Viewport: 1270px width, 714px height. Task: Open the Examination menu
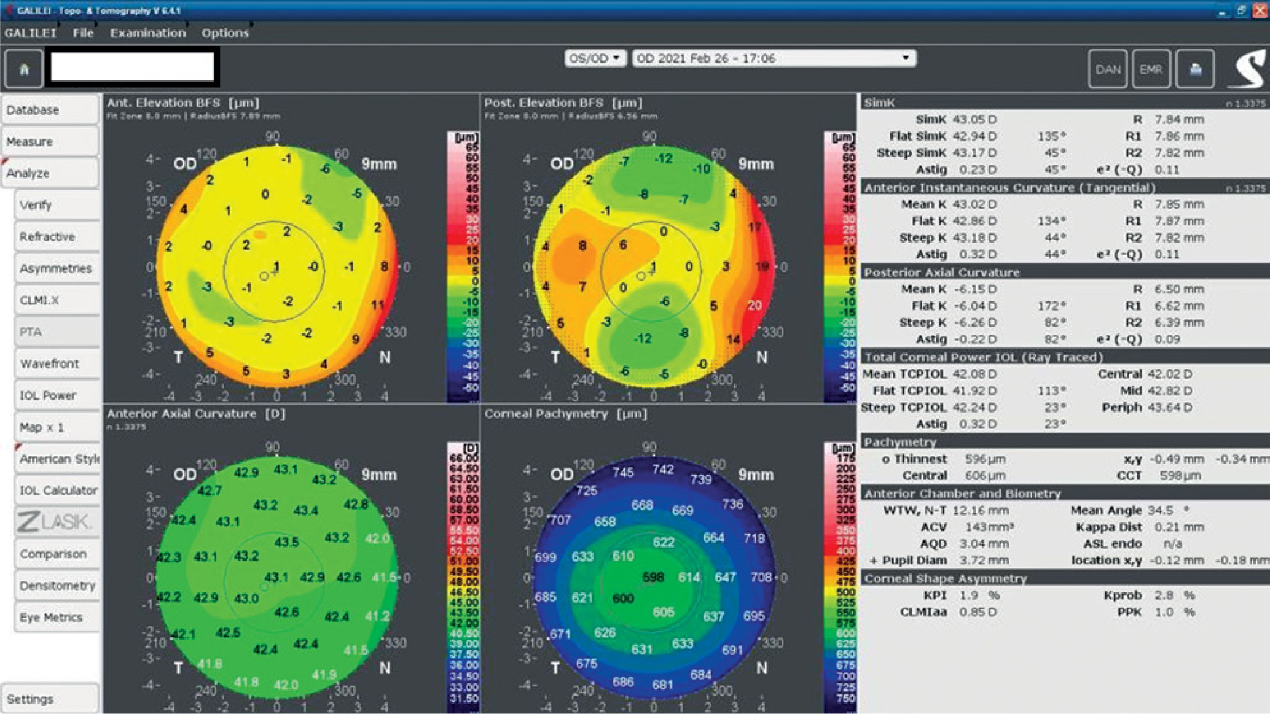147,33
